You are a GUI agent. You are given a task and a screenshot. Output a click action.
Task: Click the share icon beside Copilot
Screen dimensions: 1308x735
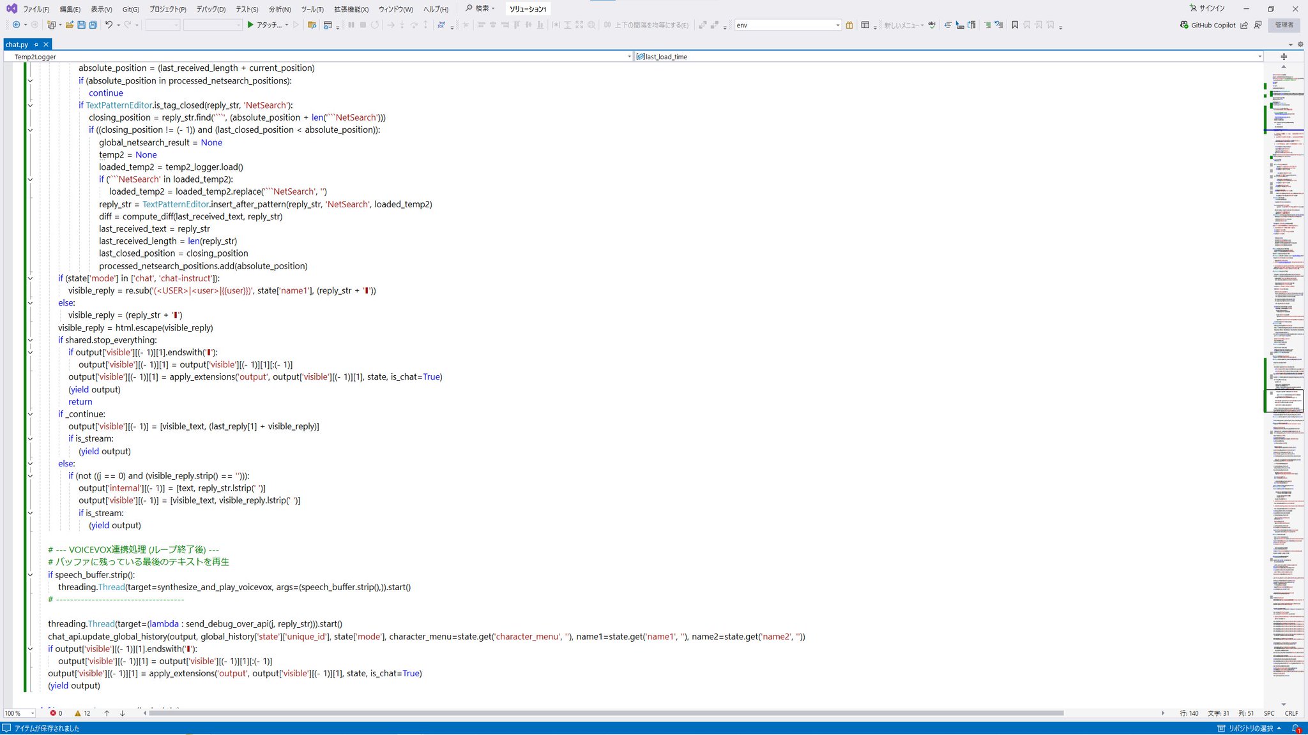(x=1244, y=25)
